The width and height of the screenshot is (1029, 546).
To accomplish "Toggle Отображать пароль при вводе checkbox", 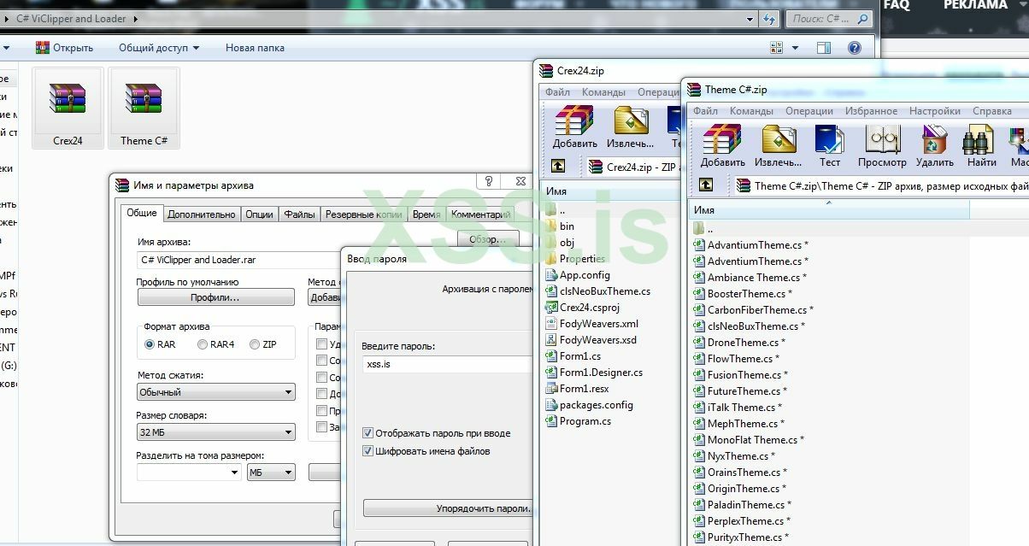I will 368,433.
